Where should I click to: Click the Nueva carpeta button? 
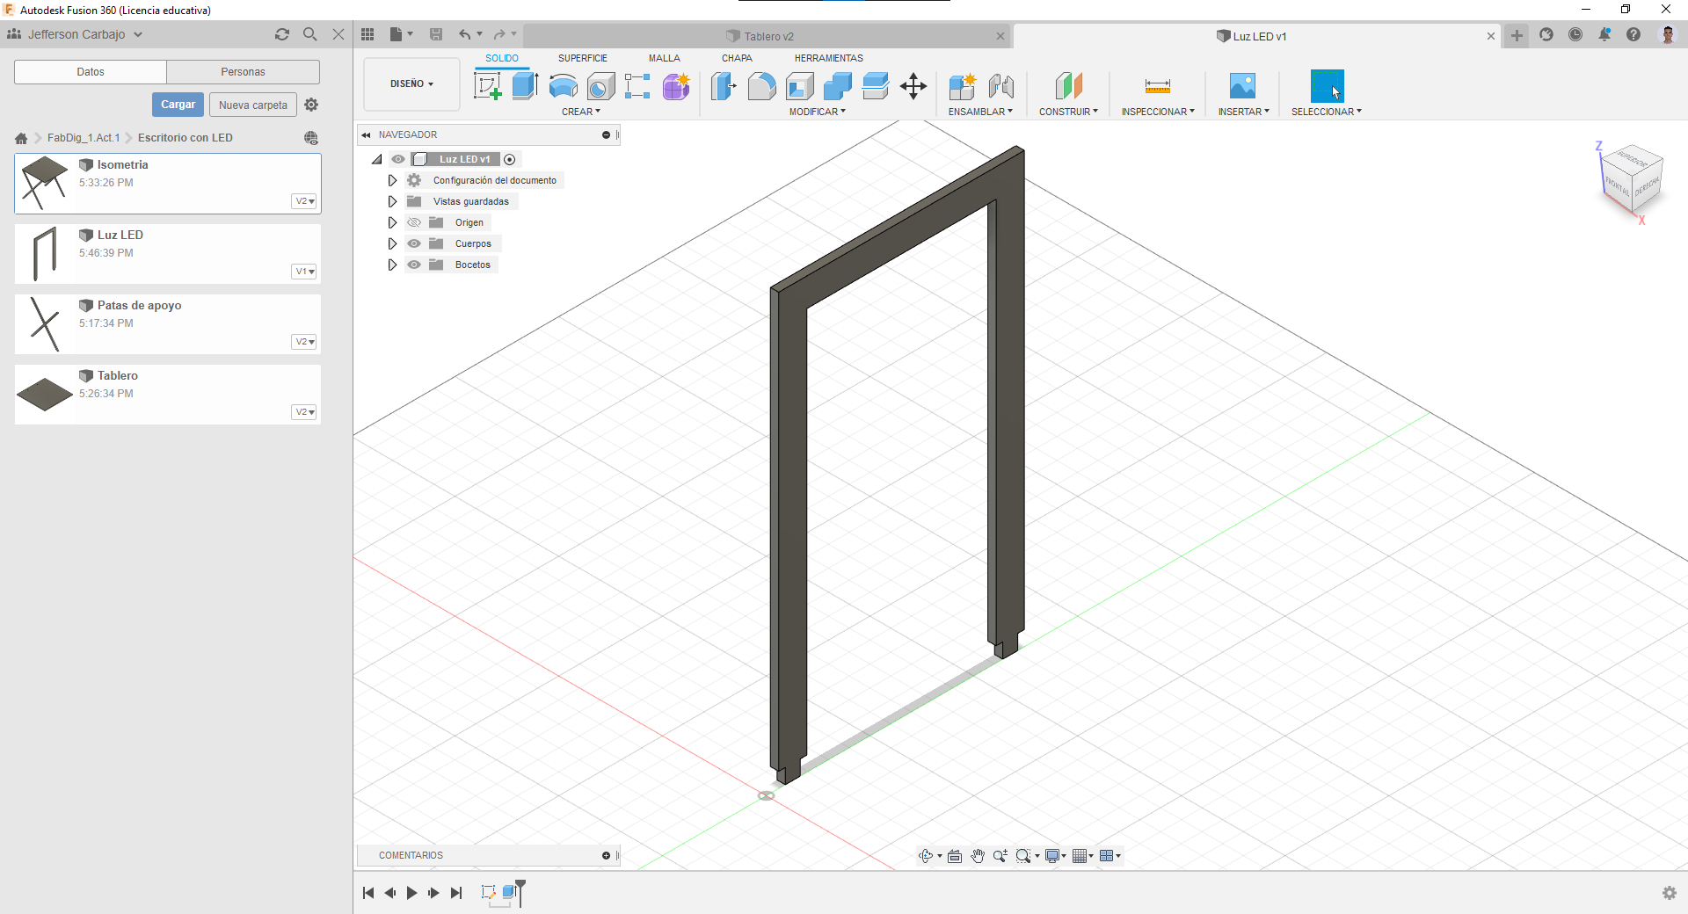coord(253,105)
